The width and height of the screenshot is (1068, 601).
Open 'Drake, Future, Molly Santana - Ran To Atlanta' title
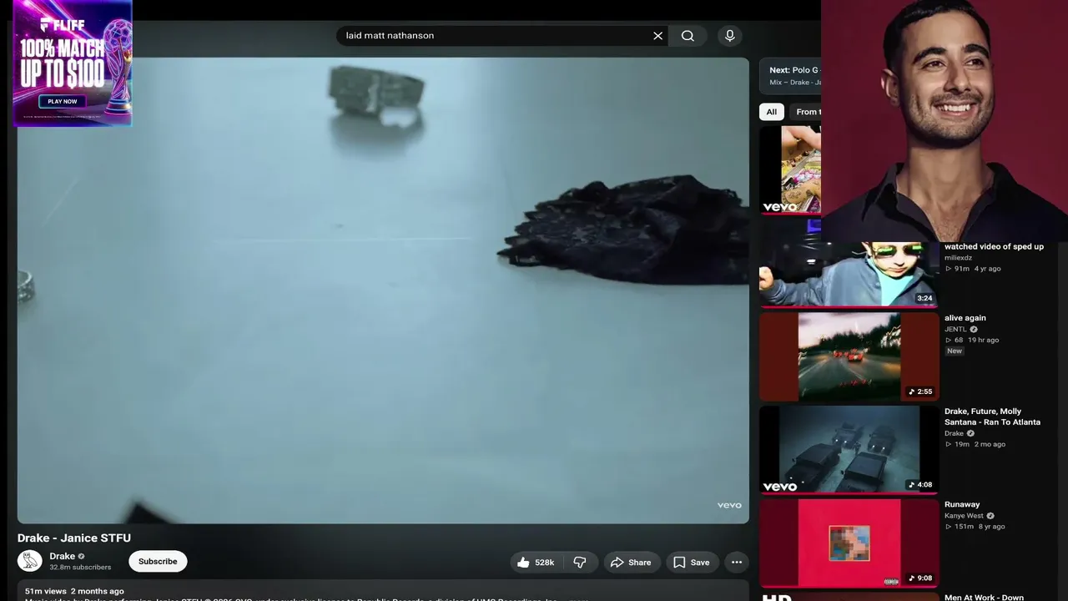992,417
